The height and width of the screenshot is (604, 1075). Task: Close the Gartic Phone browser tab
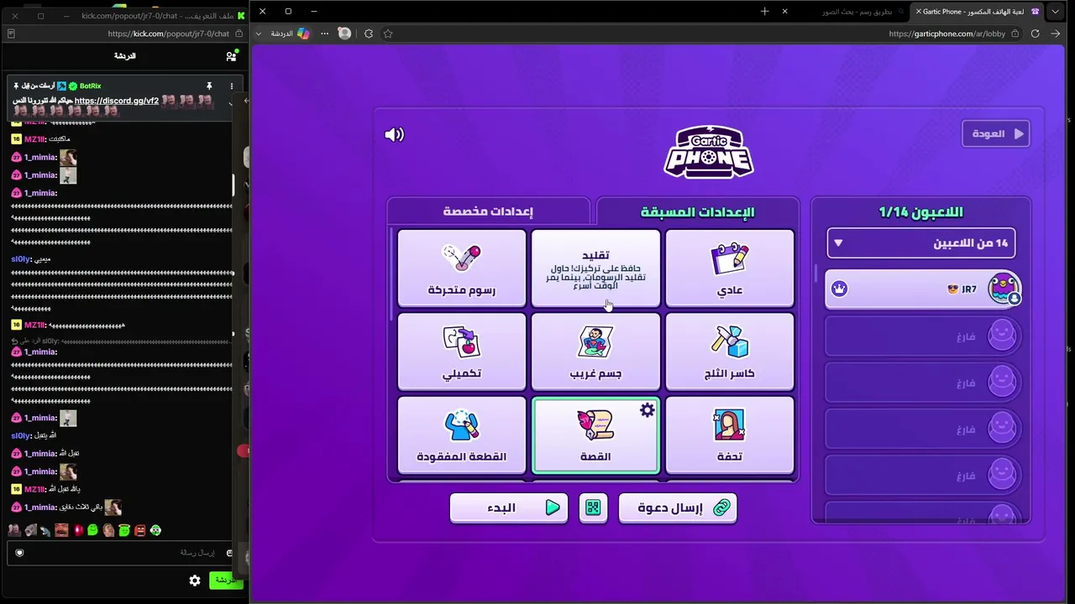click(x=919, y=12)
